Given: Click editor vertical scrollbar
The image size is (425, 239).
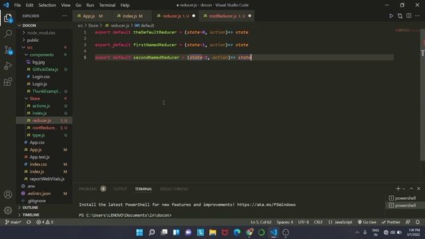Looking at the screenshot, I should (x=422, y=95).
